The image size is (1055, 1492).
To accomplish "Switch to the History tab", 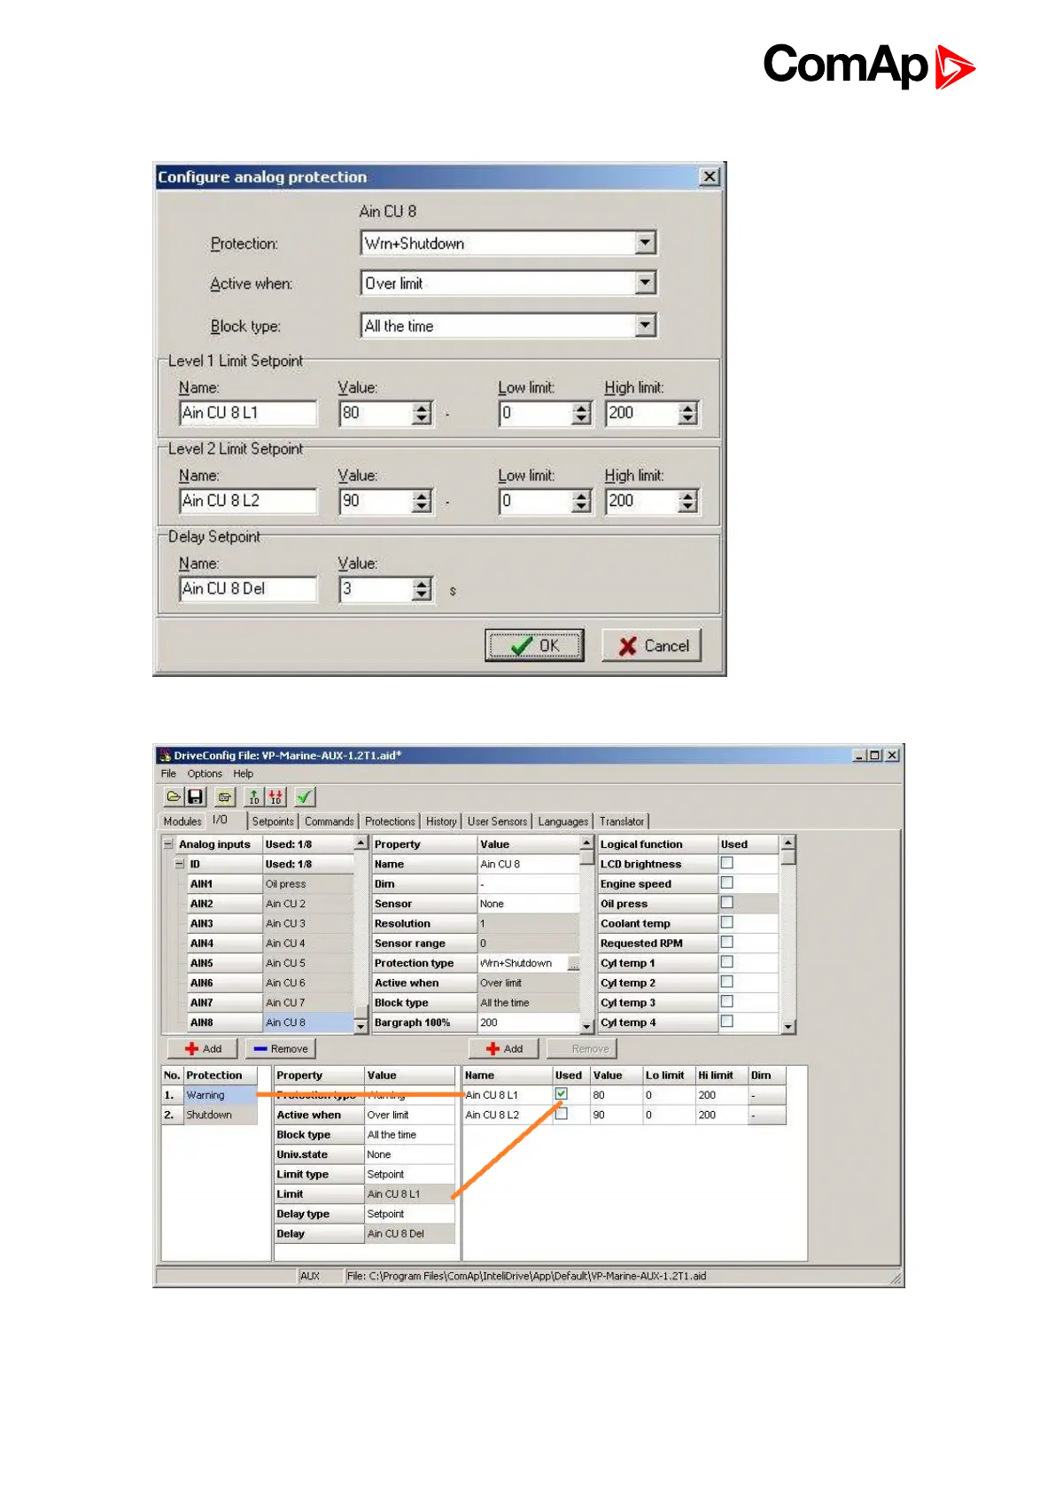I will pyautogui.click(x=441, y=821).
